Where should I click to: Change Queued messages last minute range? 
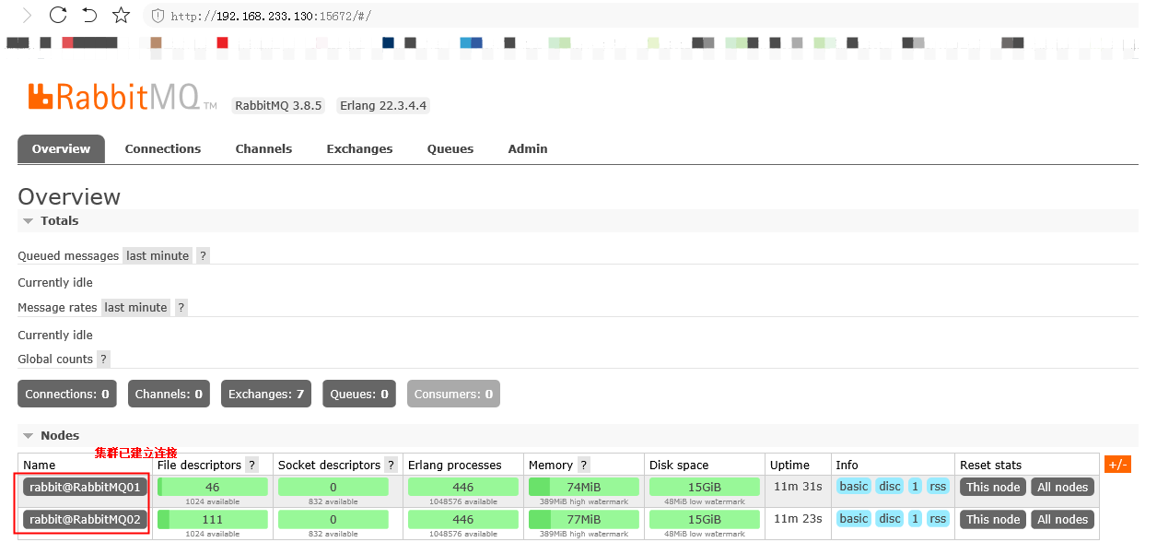tap(158, 256)
